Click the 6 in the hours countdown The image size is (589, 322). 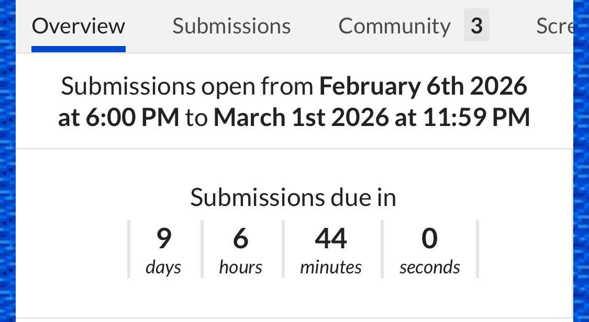(x=240, y=239)
